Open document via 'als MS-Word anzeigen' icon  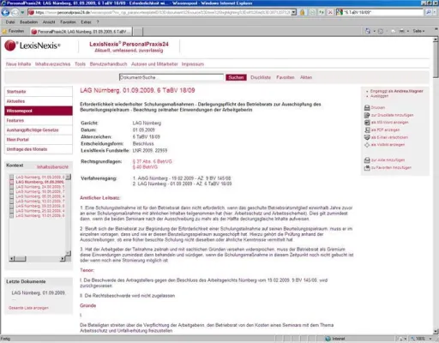tap(367, 123)
